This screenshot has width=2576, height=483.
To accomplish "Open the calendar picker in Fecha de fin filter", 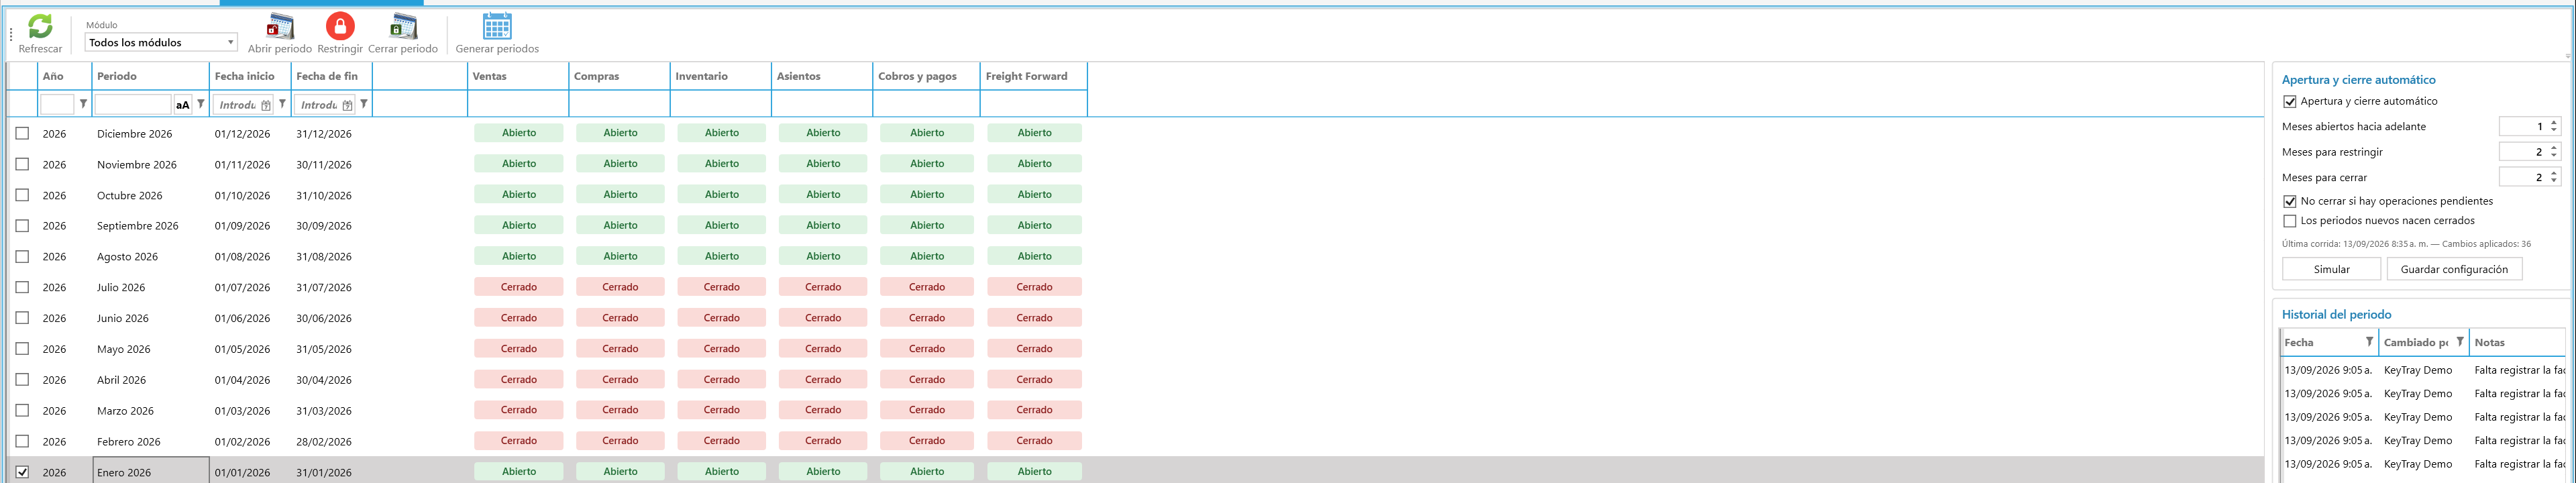I will coord(347,105).
